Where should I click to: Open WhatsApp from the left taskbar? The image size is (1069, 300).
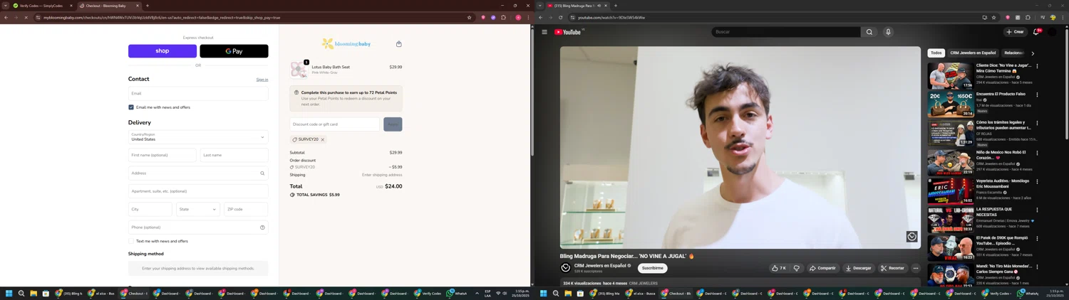click(456, 293)
